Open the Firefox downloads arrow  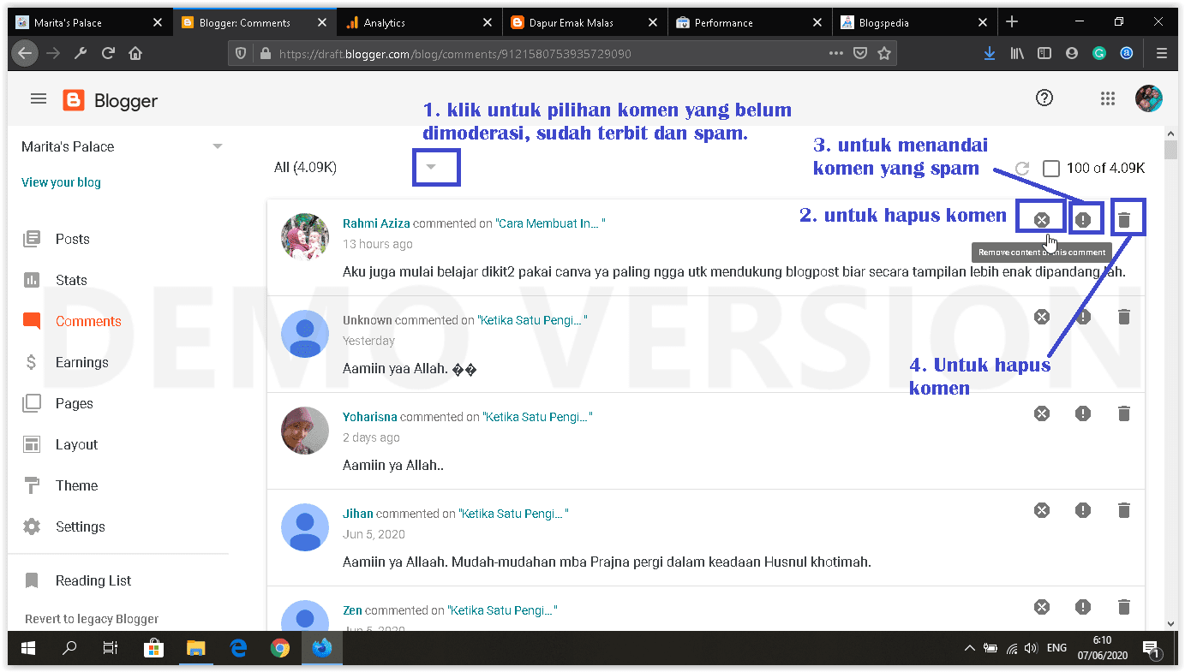pyautogui.click(x=990, y=53)
